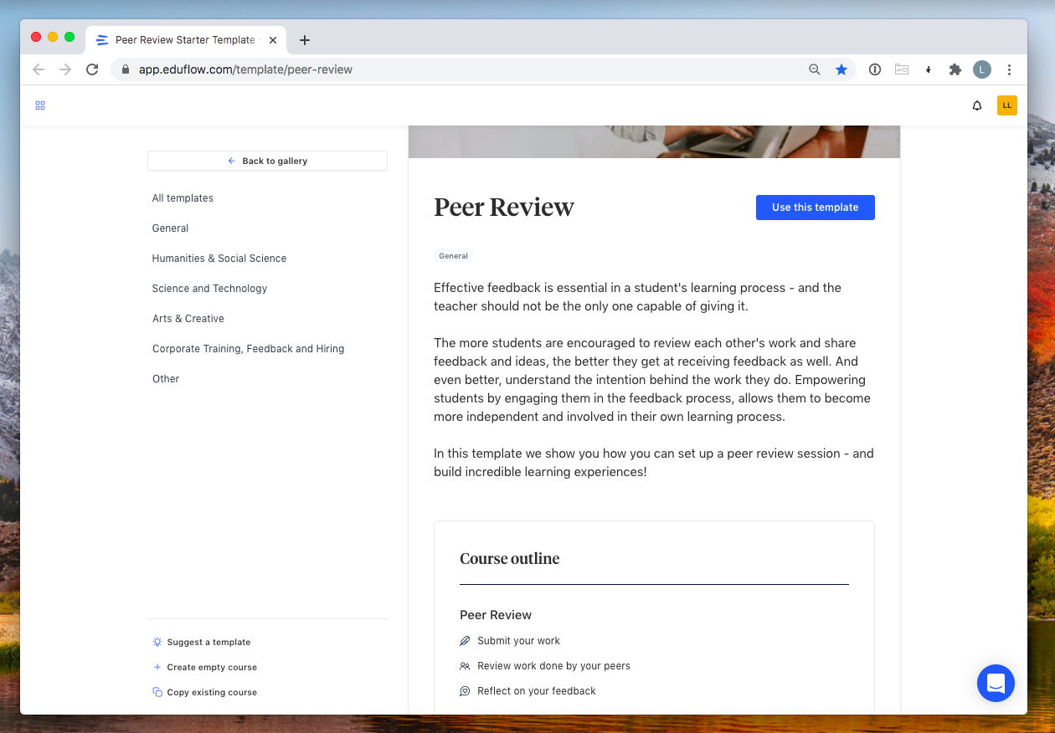1055x733 pixels.
Task: Select Arts & Creative category
Action: 188,319
